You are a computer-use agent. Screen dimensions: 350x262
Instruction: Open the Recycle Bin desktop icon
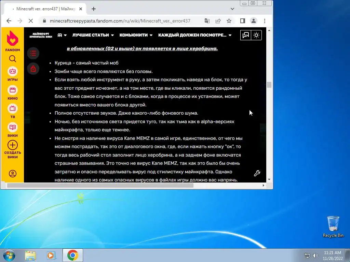point(333,227)
